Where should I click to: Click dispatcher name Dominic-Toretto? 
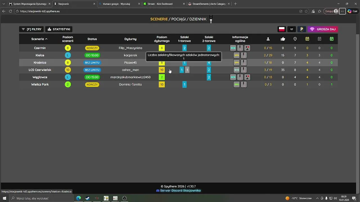[130, 84]
